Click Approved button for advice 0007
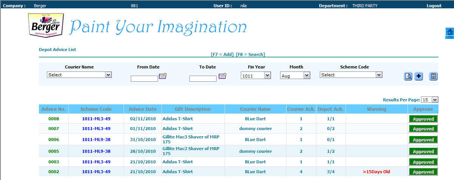Viewport: 454px width, 180px height. tap(423, 129)
